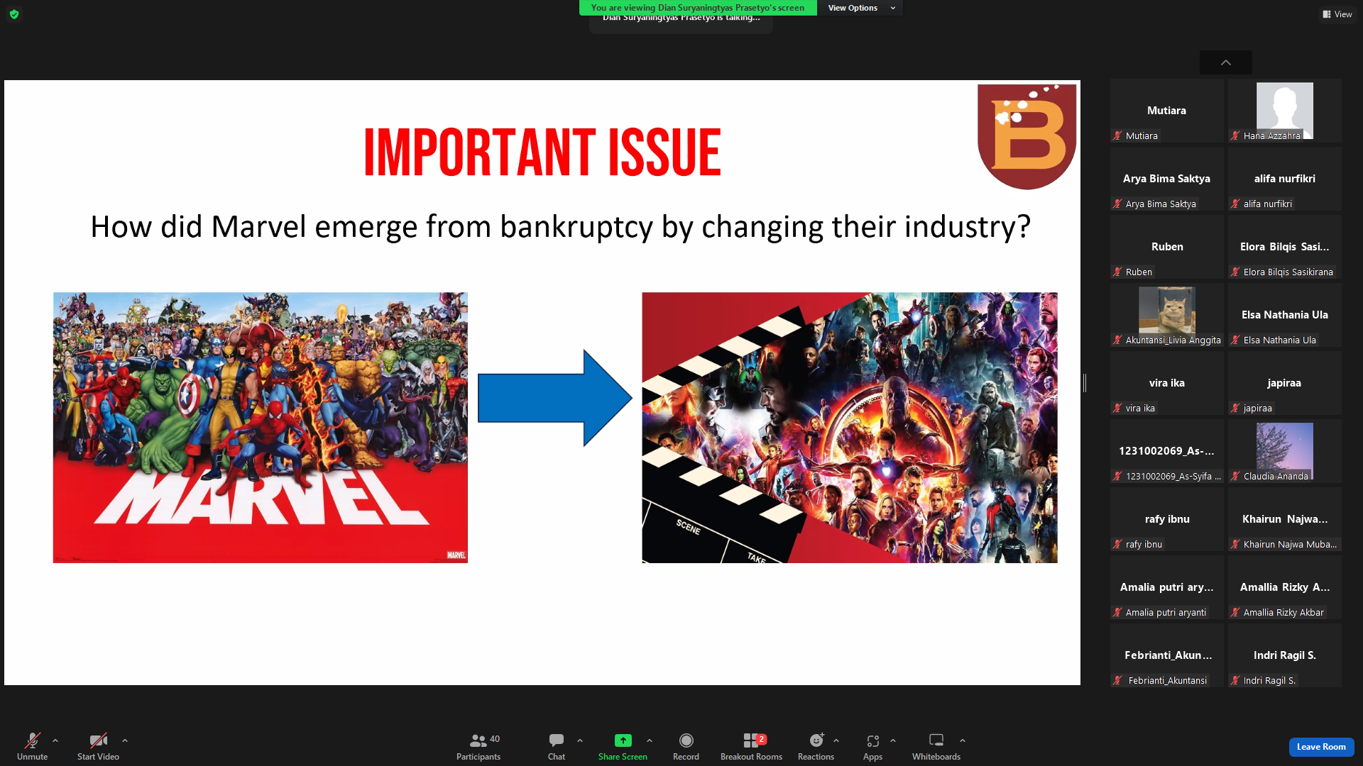Select Akuntansi_Livia Anggita's cat tile
This screenshot has height=766, width=1363.
point(1167,315)
